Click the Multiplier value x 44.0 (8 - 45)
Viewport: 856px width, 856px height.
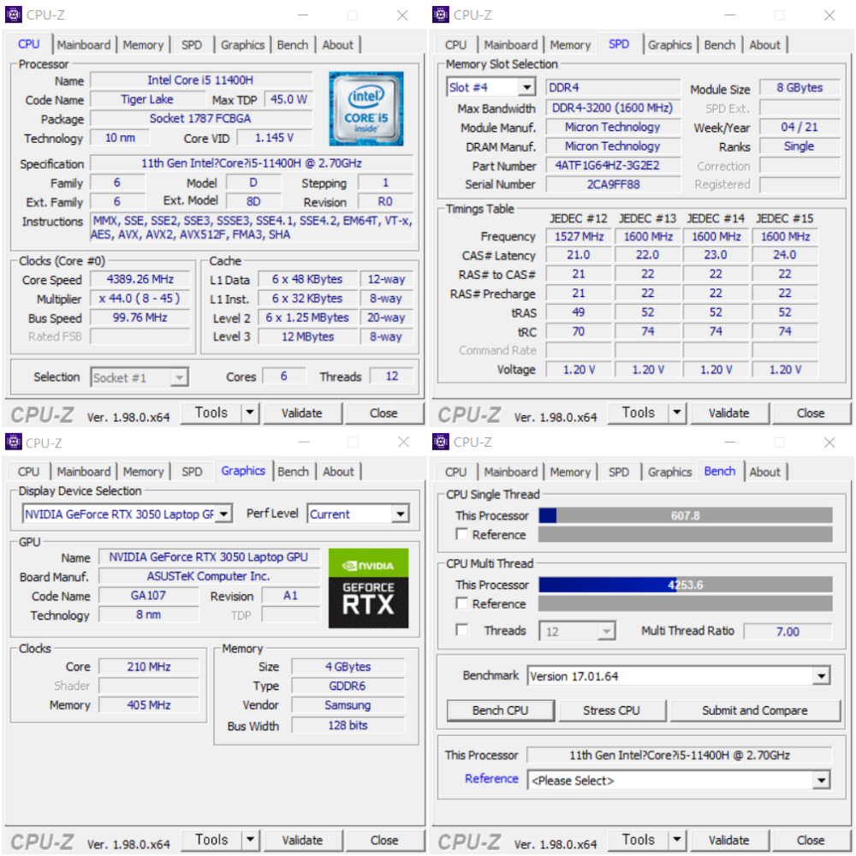(140, 299)
